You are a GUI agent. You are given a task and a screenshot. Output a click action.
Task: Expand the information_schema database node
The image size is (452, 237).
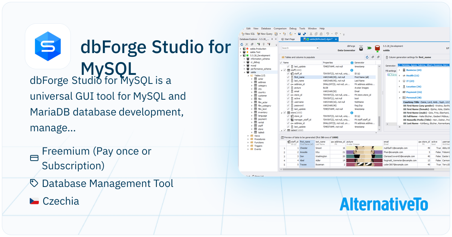[244, 59]
